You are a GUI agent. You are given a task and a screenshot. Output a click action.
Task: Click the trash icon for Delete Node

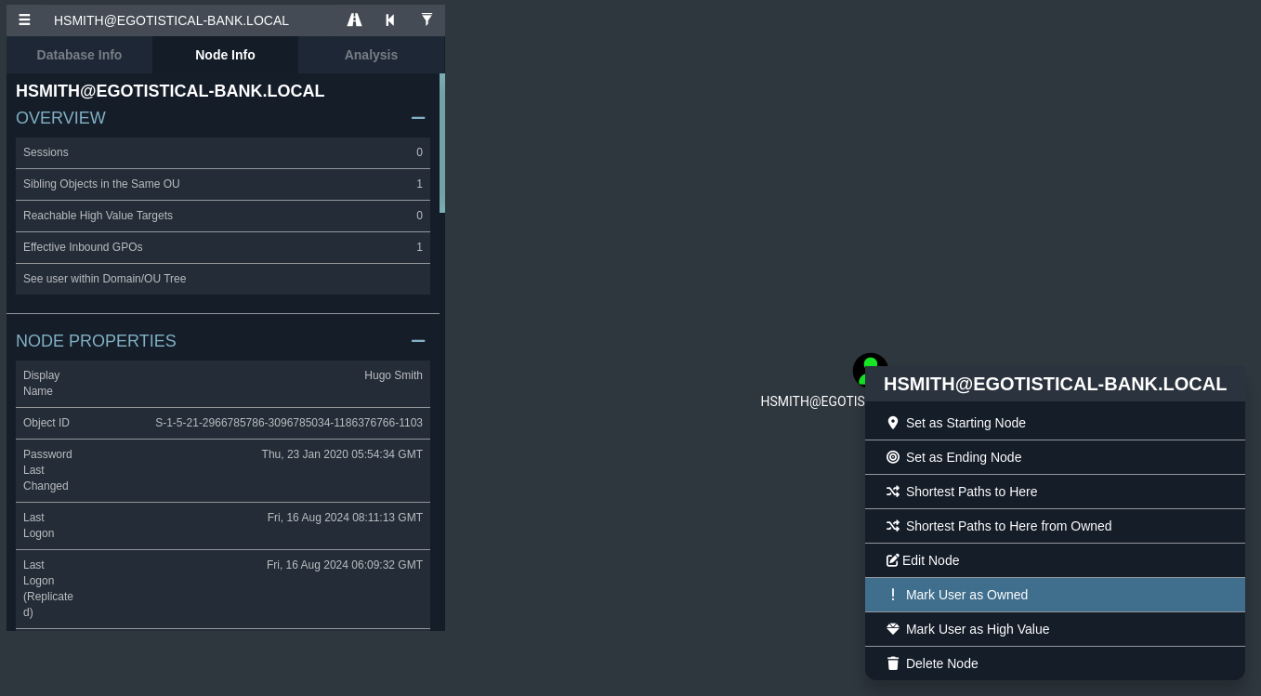893,663
